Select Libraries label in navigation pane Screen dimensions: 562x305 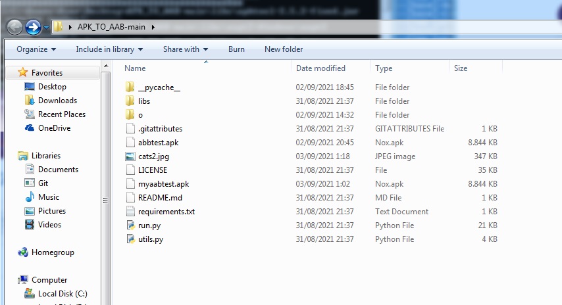pyautogui.click(x=46, y=156)
